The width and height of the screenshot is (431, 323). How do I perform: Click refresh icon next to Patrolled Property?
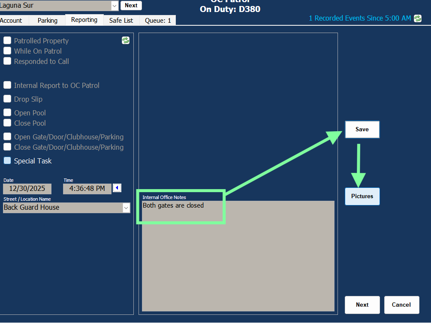tap(126, 40)
